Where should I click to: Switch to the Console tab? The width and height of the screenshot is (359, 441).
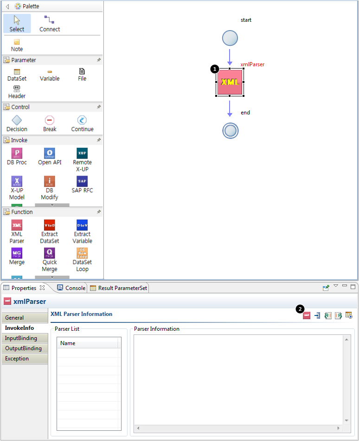click(x=71, y=288)
